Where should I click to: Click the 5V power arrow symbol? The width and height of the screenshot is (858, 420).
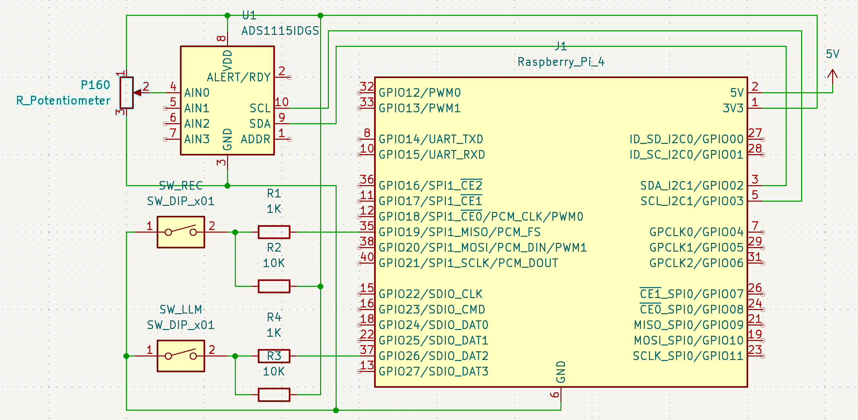point(832,77)
